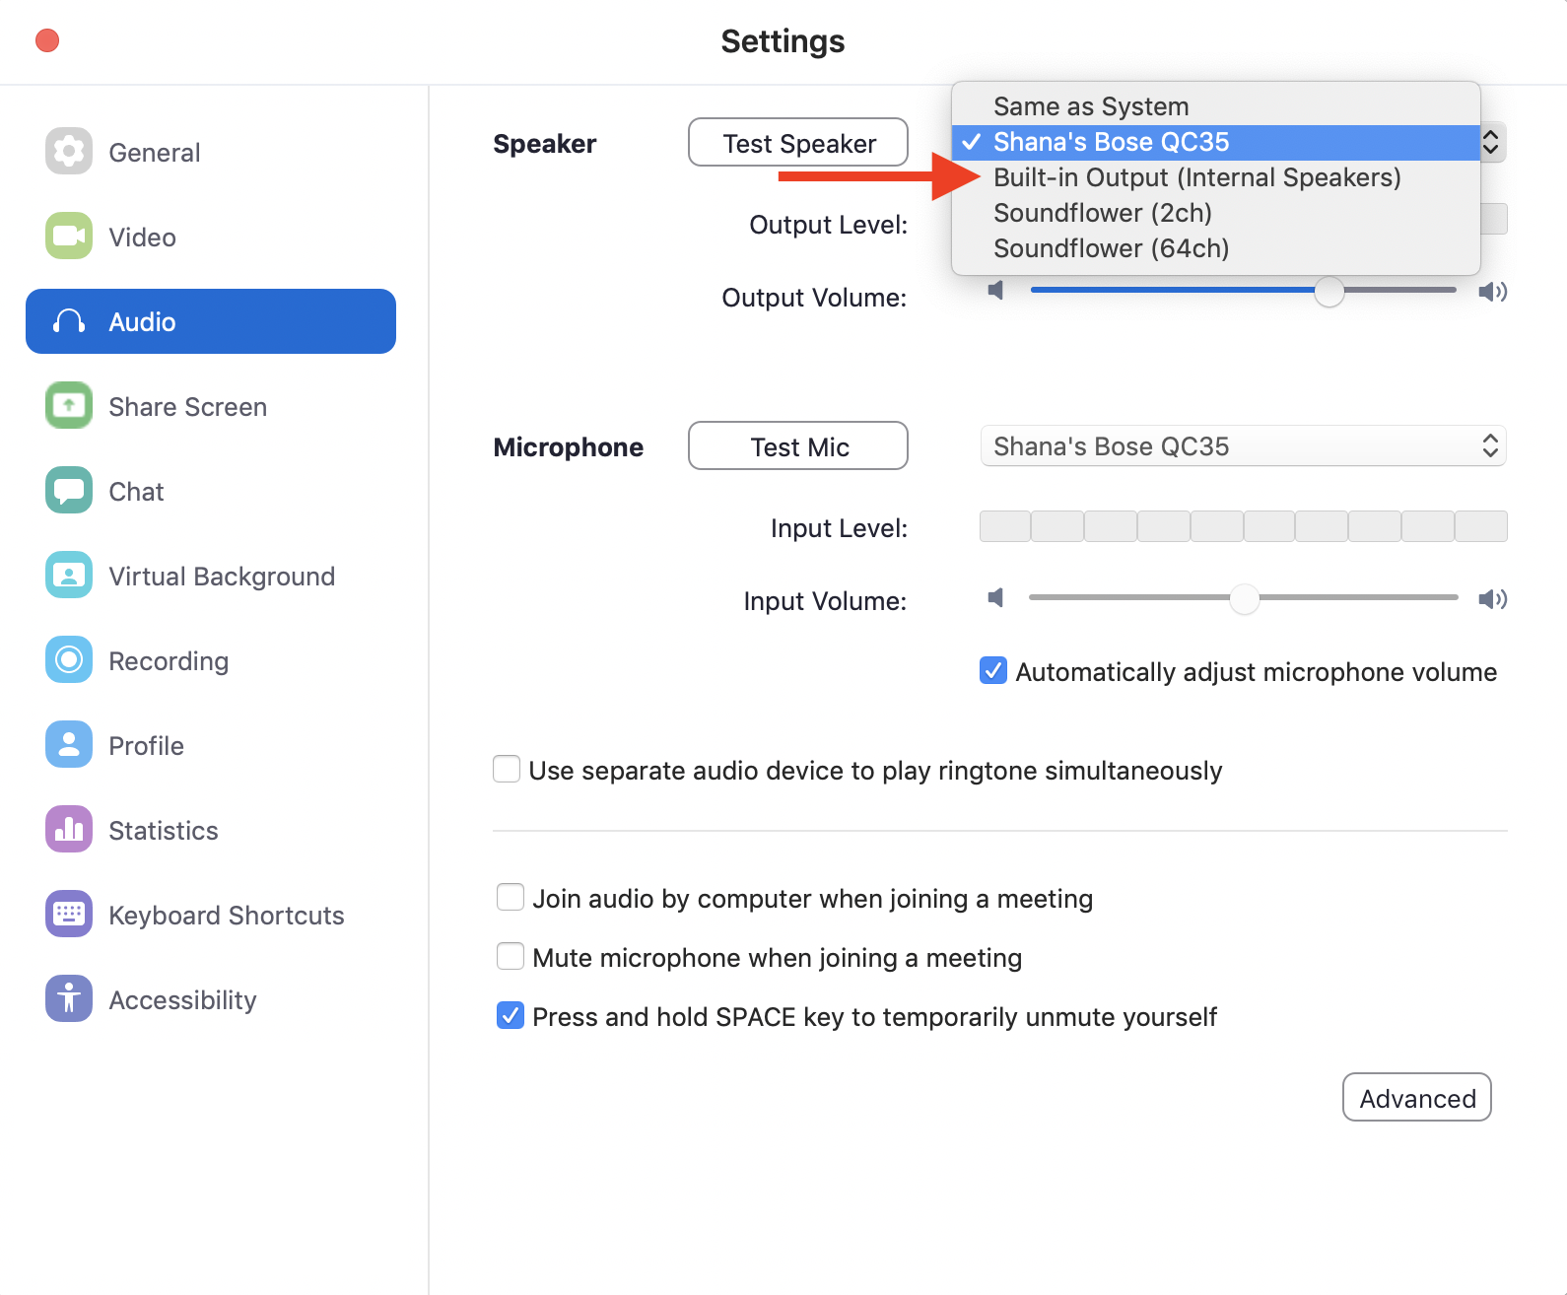Toggle Automatically adjust microphone volume checkbox

993,670
